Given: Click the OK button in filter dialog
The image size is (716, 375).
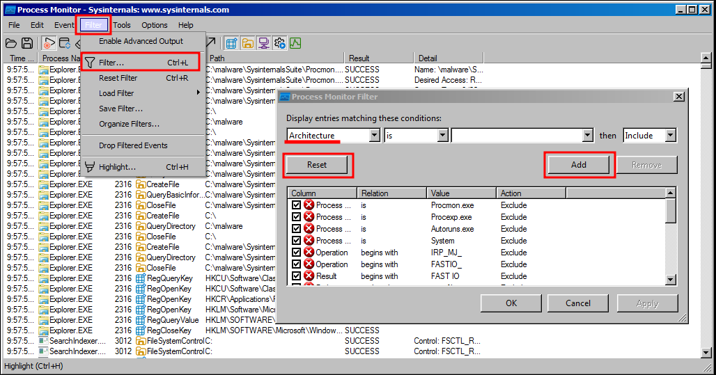Looking at the screenshot, I should 511,303.
